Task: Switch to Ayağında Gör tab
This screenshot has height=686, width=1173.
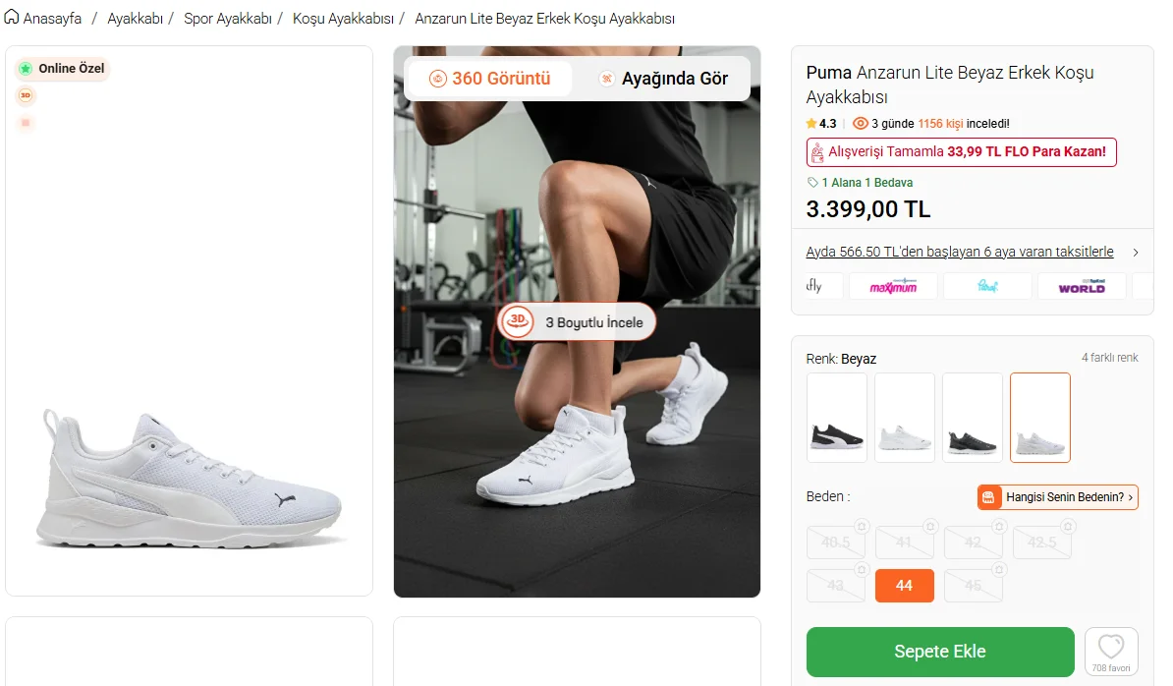Action: tap(663, 79)
